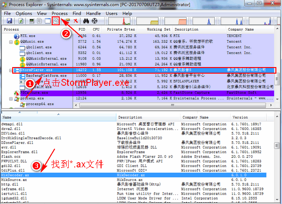Screen dimensions: 282x204
Task: Click first QQMusicExternal.exe icon, PID 9108
Action: click(22, 59)
